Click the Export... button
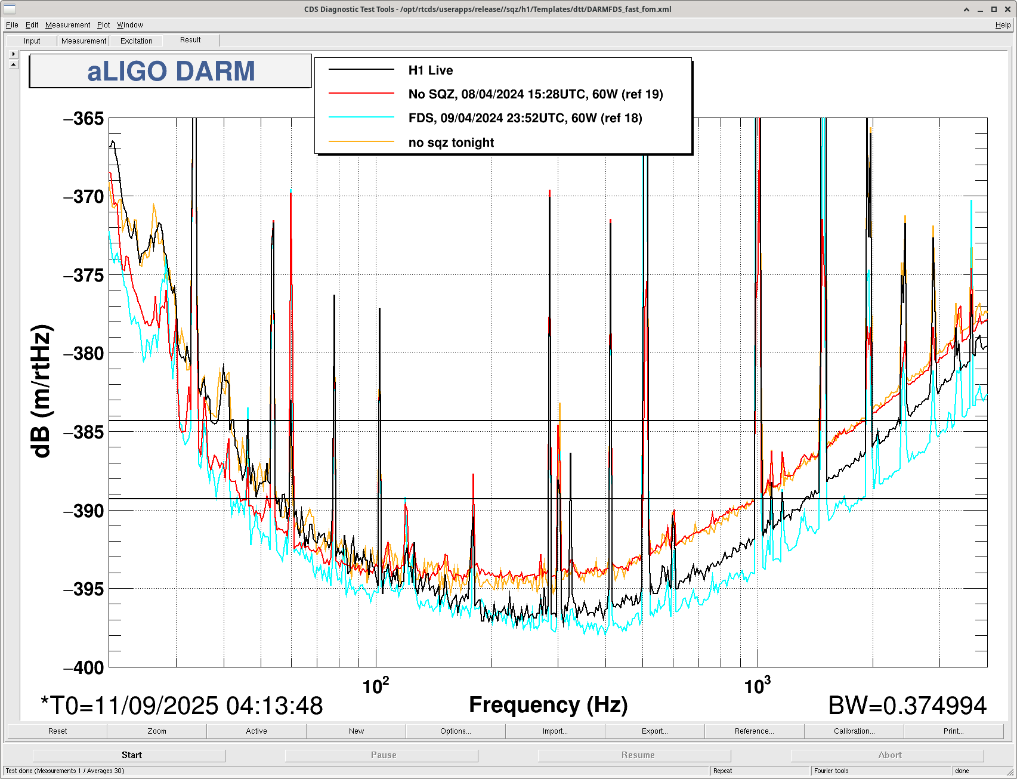 coord(654,731)
